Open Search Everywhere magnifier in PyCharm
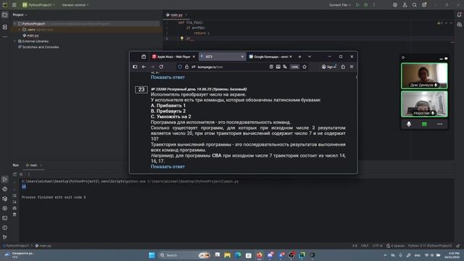Viewport: 464px width, 261px height. coord(414,5)
